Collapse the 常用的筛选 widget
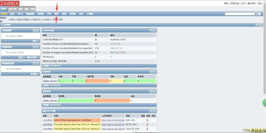The image size is (266, 133). [38, 47]
